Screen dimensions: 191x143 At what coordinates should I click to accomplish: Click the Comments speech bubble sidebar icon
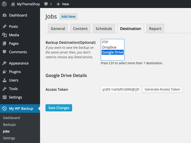(5, 52)
